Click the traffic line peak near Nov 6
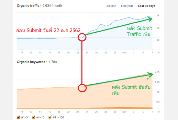 (x=148, y=17)
